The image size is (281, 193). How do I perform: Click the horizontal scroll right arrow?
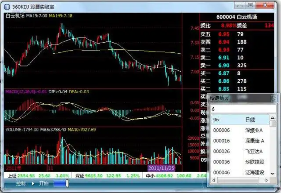(x=267, y=180)
